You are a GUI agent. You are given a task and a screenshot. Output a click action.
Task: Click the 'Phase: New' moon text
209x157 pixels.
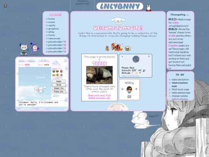point(128,68)
